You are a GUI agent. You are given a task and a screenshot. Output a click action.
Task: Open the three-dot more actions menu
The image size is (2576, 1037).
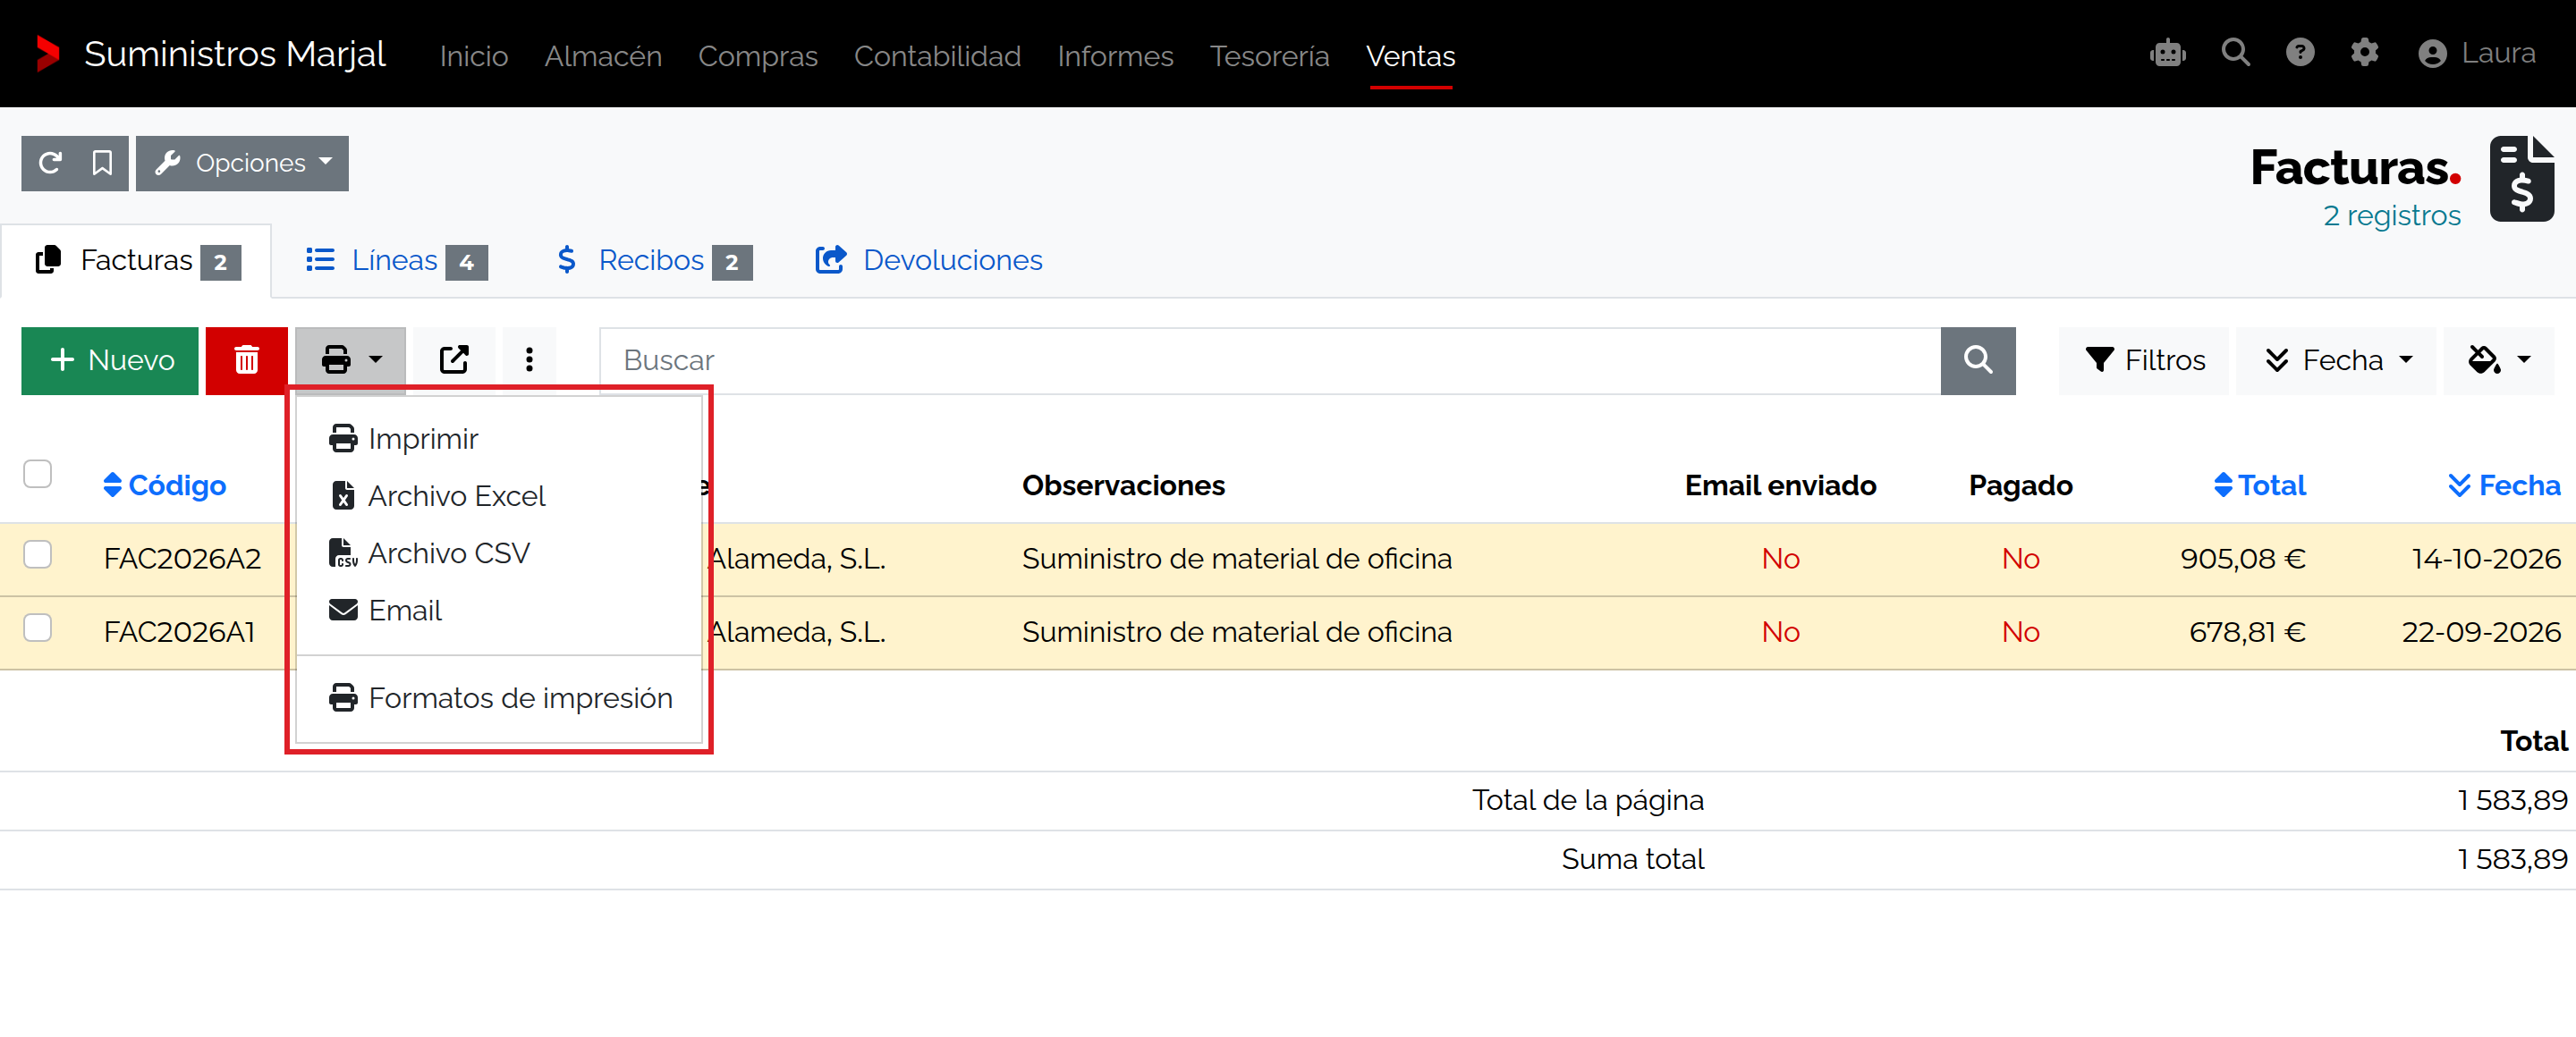529,359
